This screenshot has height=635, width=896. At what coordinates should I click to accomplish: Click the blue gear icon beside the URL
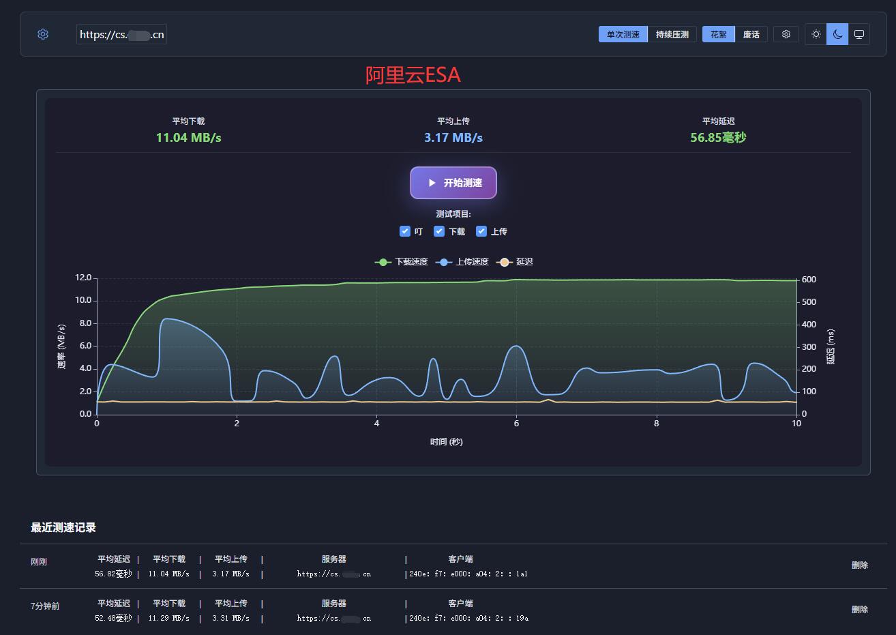43,34
